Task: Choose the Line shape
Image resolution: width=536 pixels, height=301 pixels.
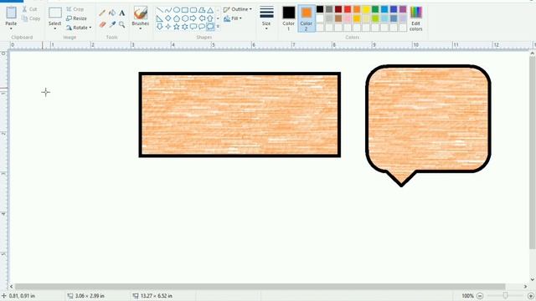Action: pos(160,10)
